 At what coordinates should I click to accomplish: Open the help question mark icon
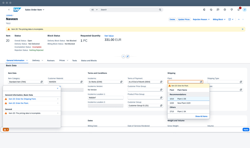[225, 10]
